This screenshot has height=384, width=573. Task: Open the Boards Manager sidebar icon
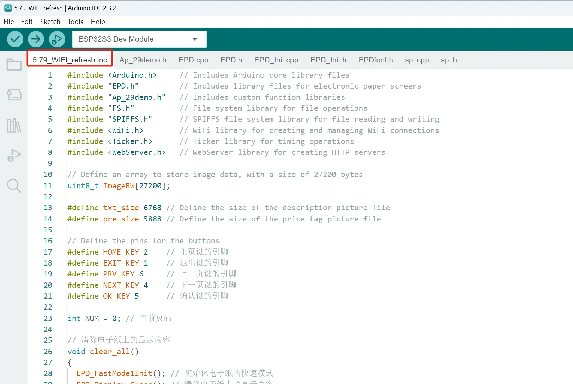pos(14,95)
